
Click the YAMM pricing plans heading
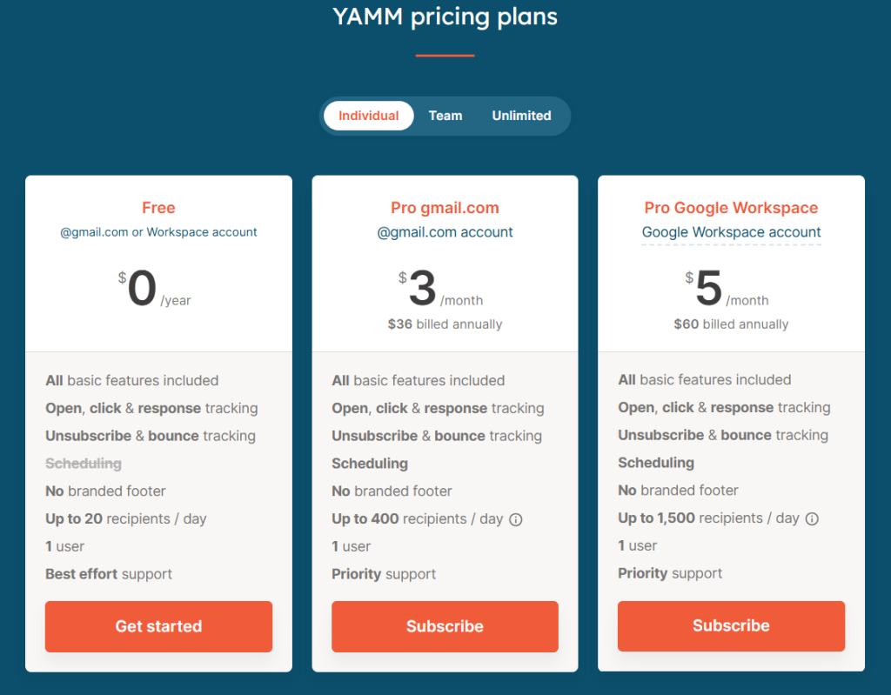(x=445, y=17)
